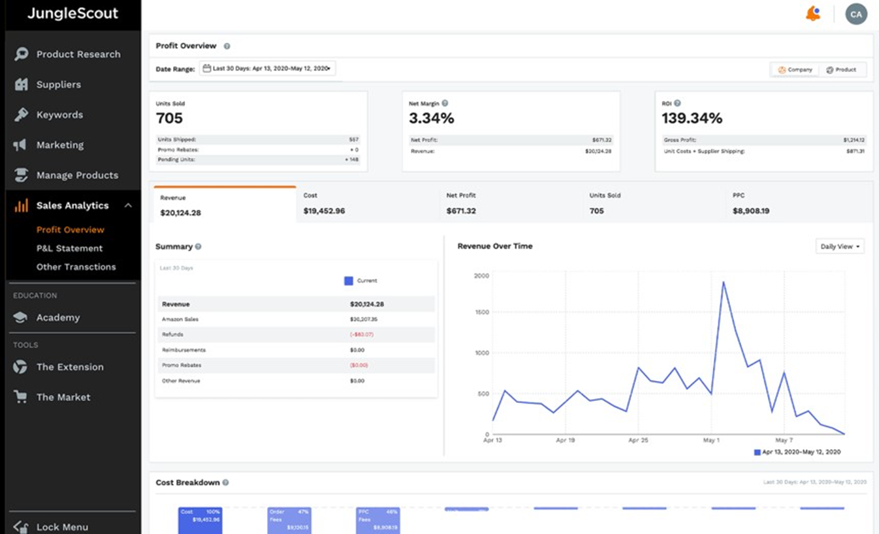Screen dimensions: 879x534
Task: Select the Keywords key icon
Action: (21, 115)
